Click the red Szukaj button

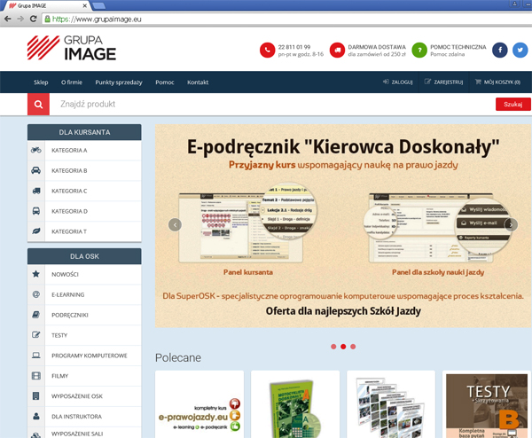point(512,104)
